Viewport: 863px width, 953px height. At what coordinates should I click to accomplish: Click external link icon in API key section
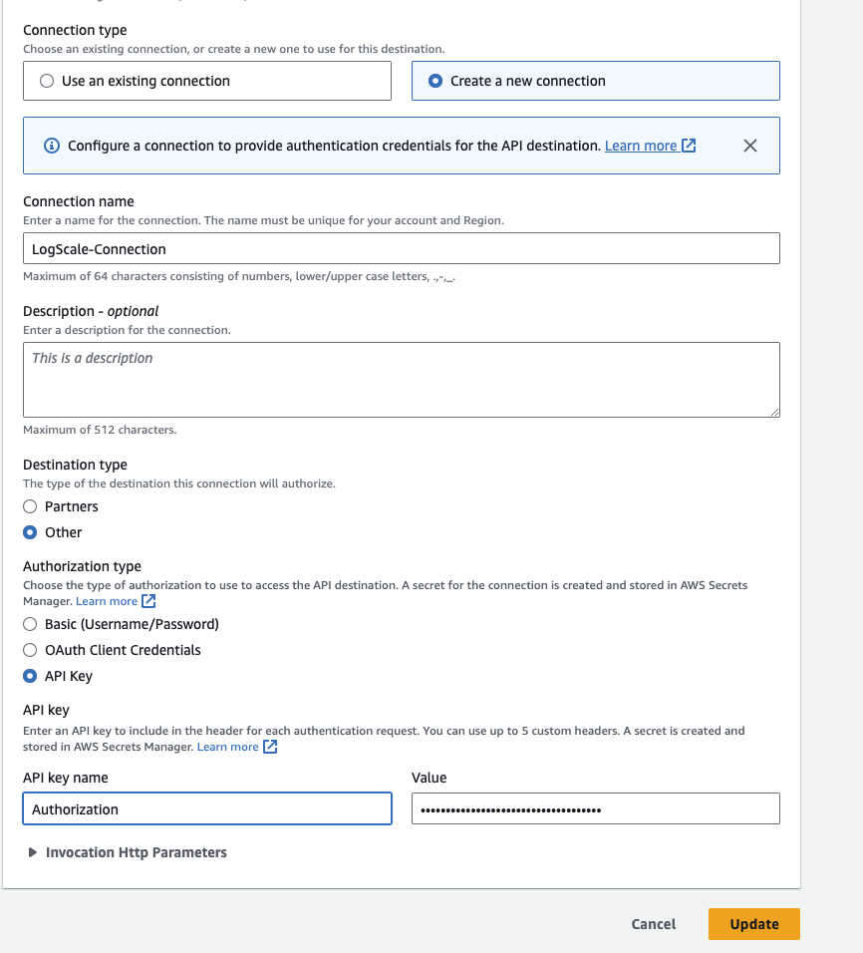270,747
